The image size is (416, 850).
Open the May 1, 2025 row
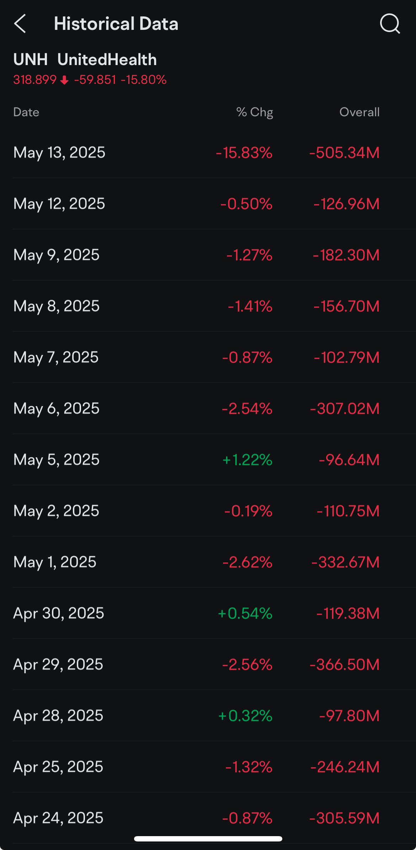coord(208,562)
